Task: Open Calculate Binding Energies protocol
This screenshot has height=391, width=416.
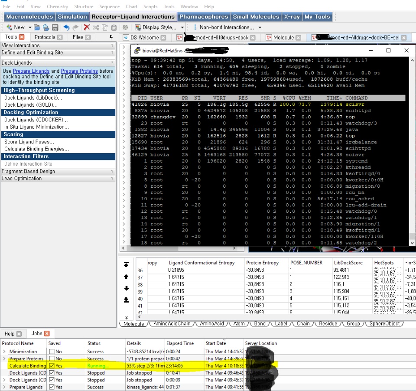Action: coord(36,149)
